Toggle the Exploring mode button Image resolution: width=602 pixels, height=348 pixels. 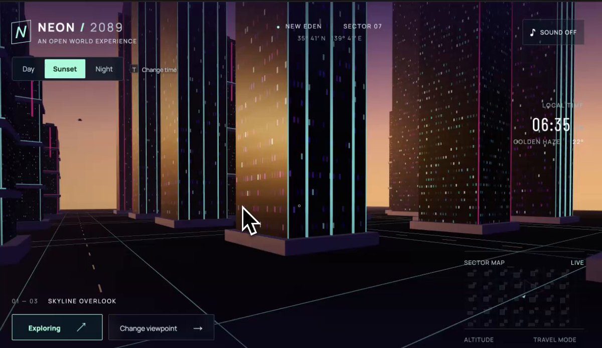pos(57,327)
